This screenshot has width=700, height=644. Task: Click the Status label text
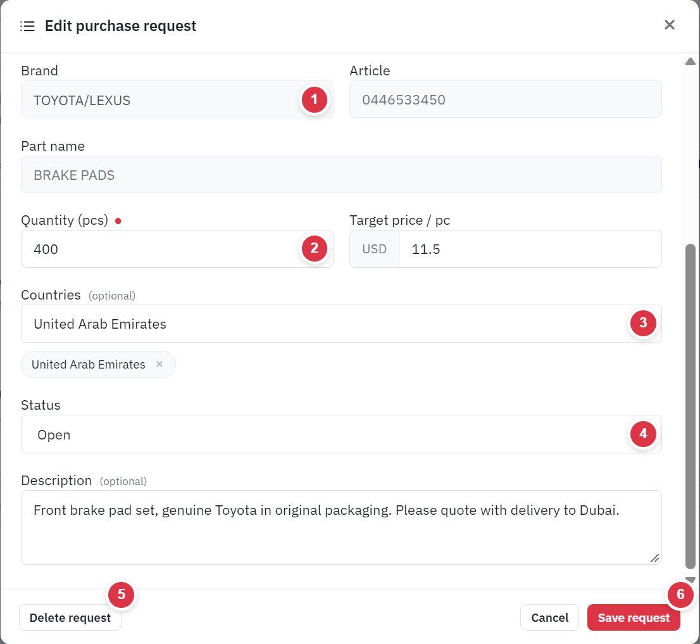pos(41,405)
